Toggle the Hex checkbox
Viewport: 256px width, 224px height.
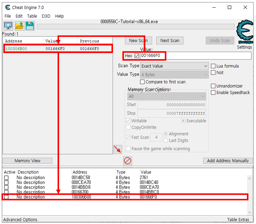pyautogui.click(x=137, y=56)
